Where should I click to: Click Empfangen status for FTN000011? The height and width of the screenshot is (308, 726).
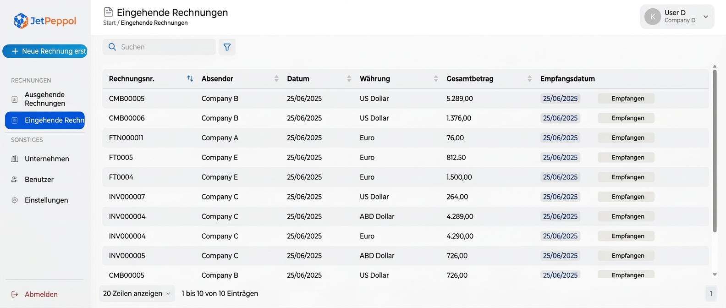coord(626,137)
